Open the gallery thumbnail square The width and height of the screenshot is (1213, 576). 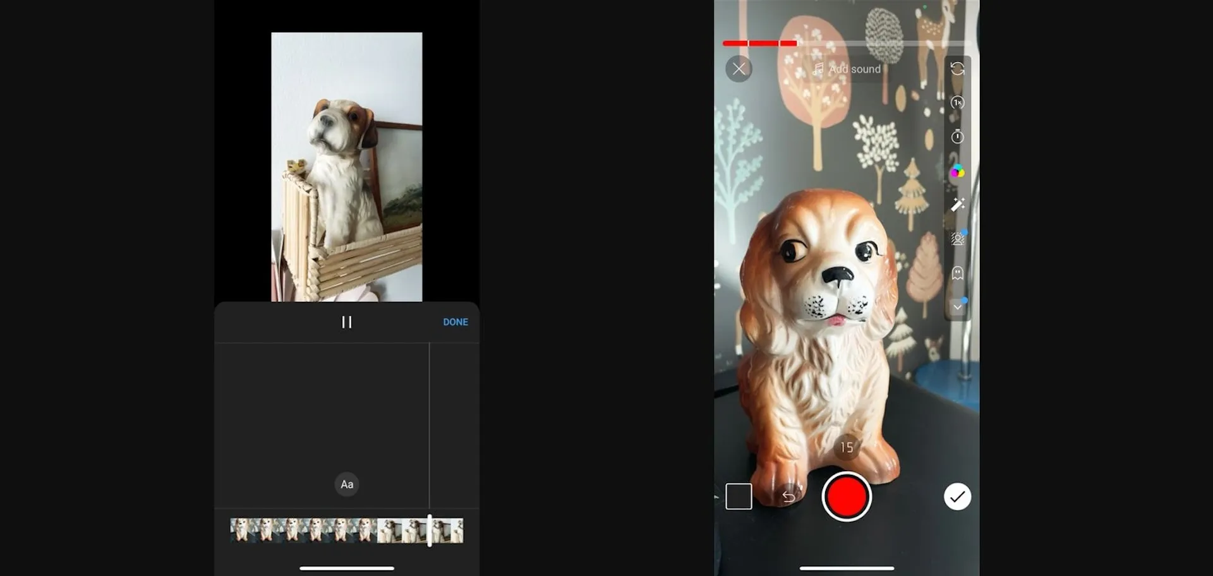[738, 497]
